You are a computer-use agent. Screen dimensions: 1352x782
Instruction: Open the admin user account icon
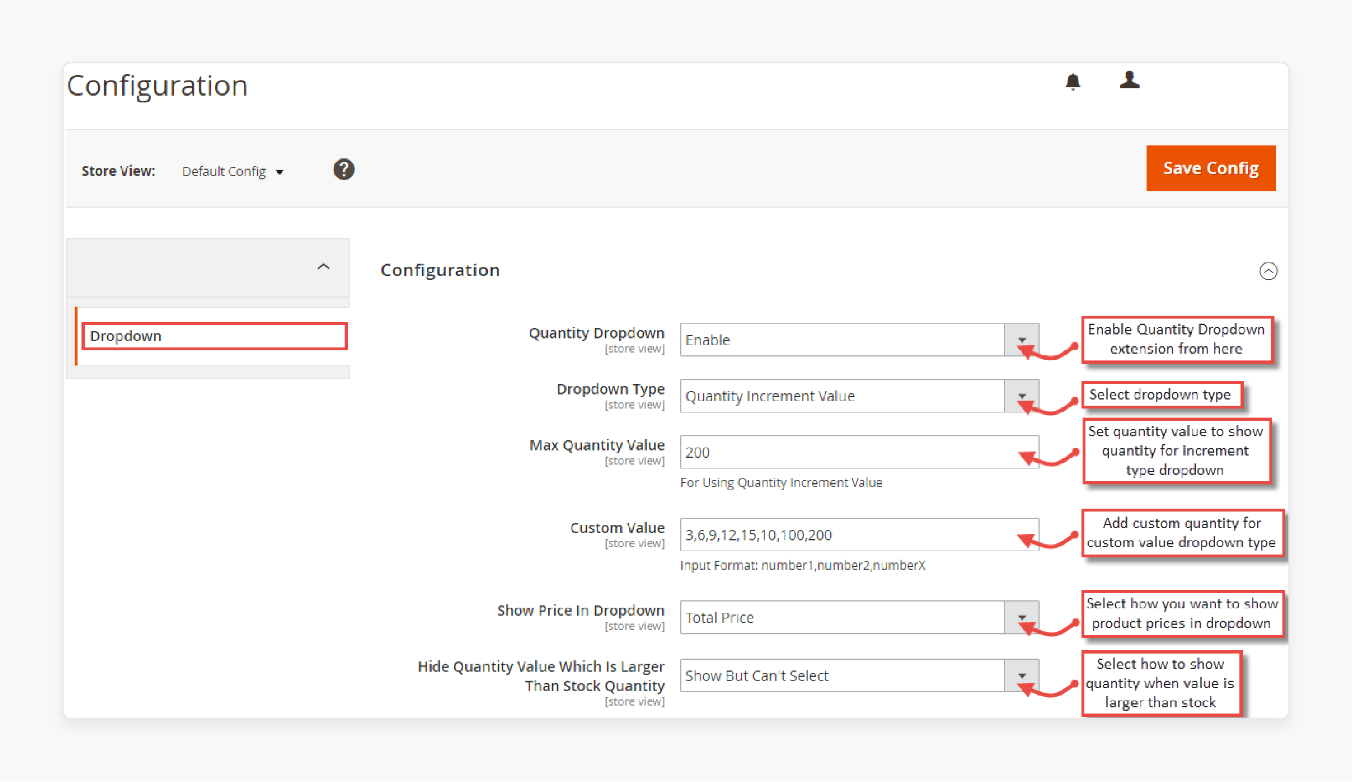[1129, 80]
